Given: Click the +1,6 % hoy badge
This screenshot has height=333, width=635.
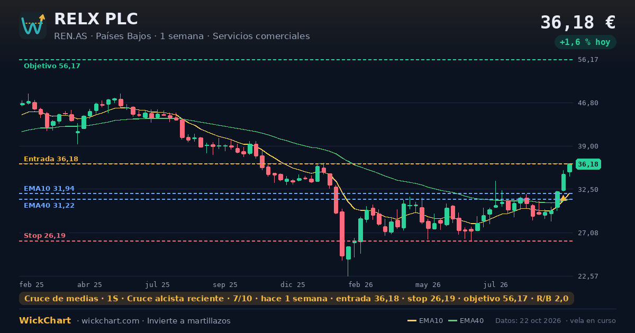Looking at the screenshot, I should pos(585,42).
